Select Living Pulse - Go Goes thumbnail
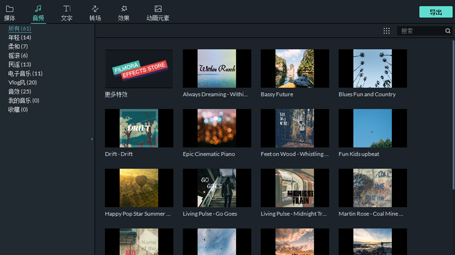 coord(217,188)
